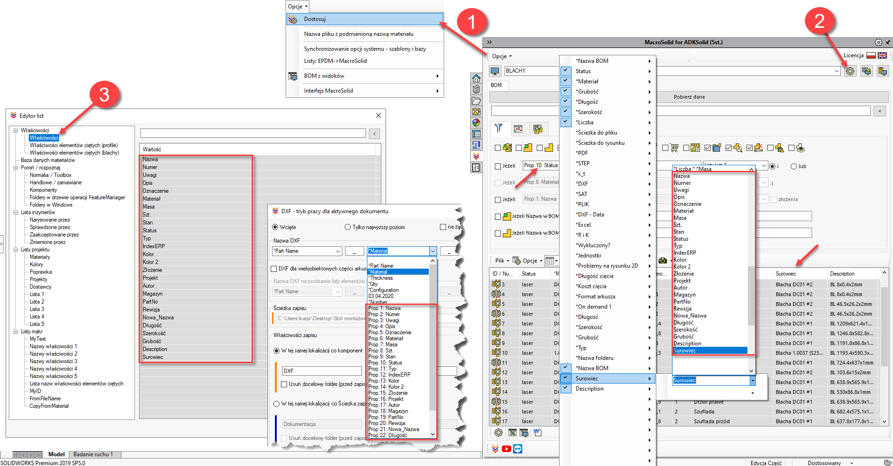The image size is (893, 466).
Task: Open the settings gear beside the BLACHY field
Action: click(x=850, y=71)
